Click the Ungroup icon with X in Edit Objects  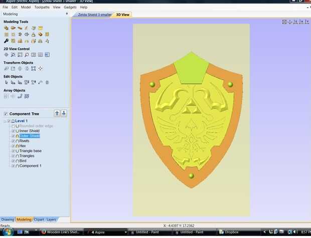pos(34,83)
